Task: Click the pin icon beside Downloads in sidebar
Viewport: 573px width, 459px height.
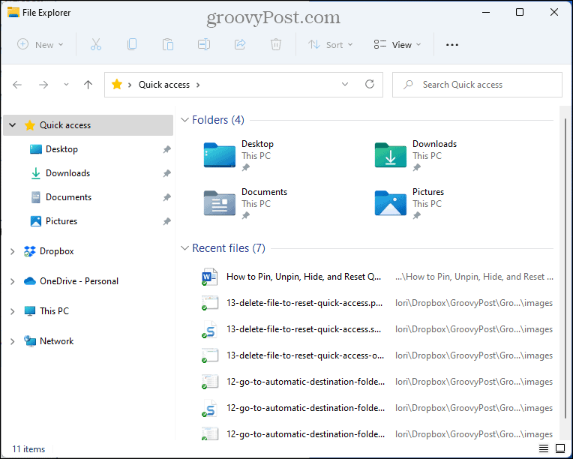Action: pos(166,173)
